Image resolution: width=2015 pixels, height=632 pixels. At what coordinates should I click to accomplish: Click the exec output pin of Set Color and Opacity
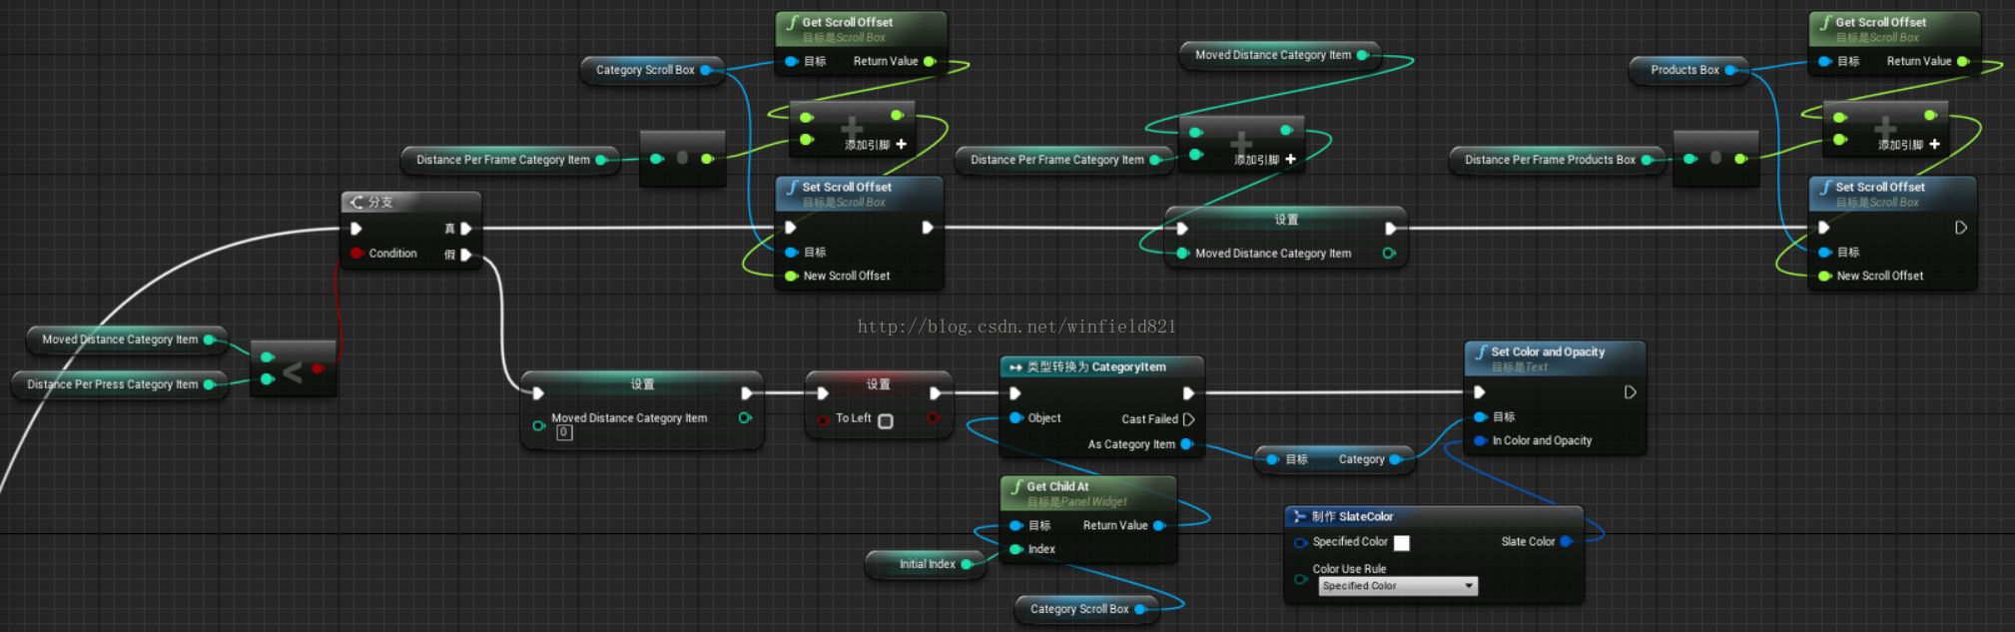pos(1630,392)
